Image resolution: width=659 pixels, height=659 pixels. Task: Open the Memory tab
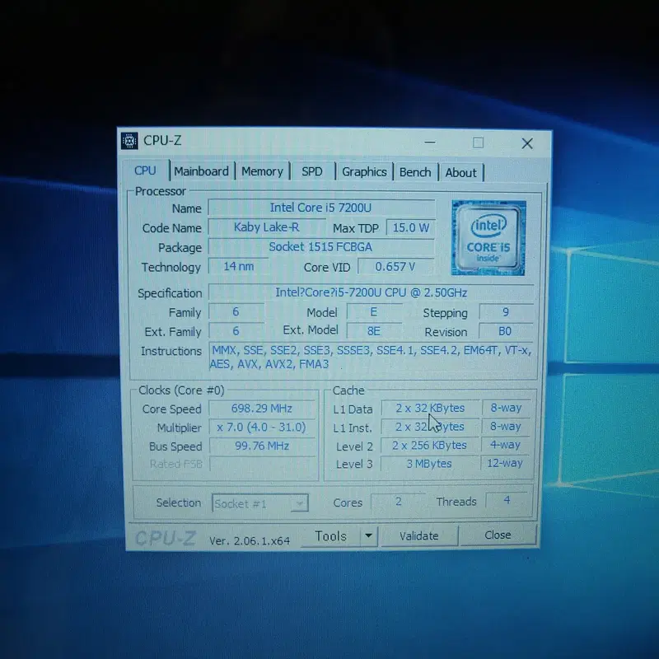[262, 171]
